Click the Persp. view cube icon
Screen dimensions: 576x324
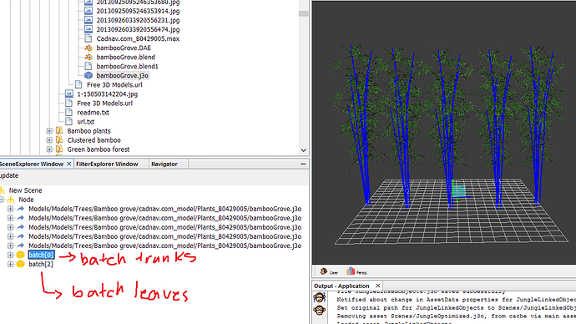(x=351, y=271)
